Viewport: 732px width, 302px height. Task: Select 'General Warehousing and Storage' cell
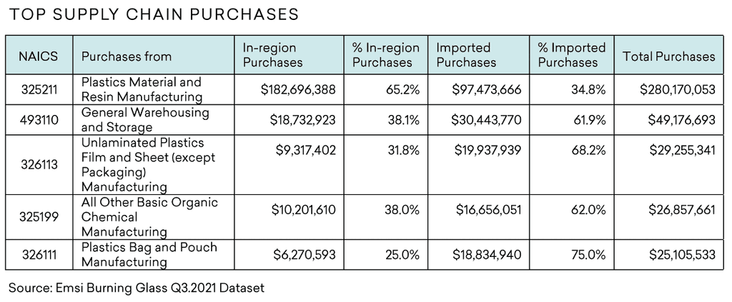(x=145, y=120)
